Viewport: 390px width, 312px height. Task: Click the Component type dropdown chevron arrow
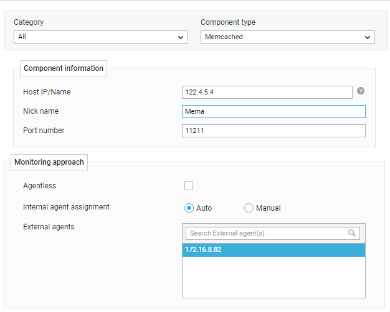(x=368, y=37)
